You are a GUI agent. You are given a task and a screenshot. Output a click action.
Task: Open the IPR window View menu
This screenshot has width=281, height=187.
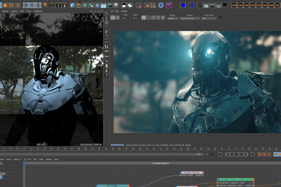point(117,11)
